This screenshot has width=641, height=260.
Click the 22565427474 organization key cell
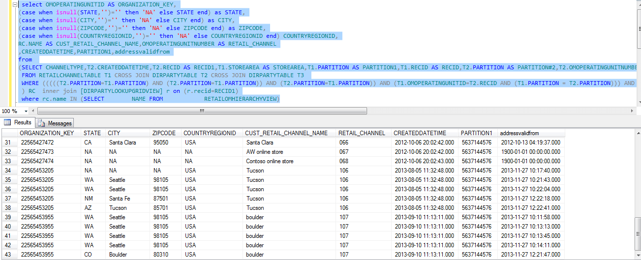(49, 161)
